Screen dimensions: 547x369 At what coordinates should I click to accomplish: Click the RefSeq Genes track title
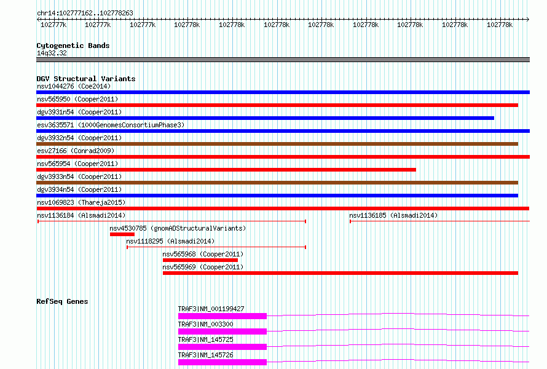[62, 301]
